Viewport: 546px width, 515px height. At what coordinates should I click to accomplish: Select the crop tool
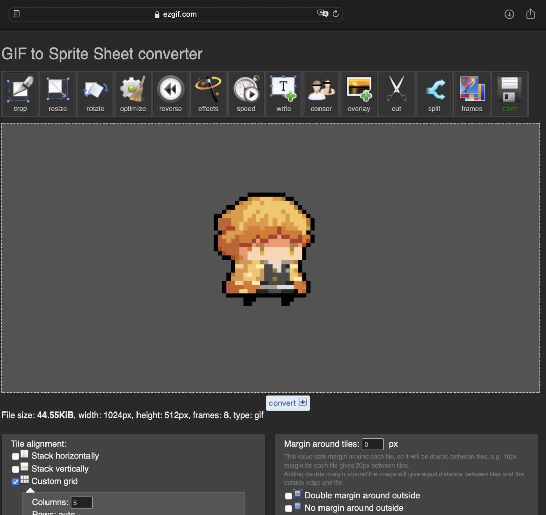[20, 93]
